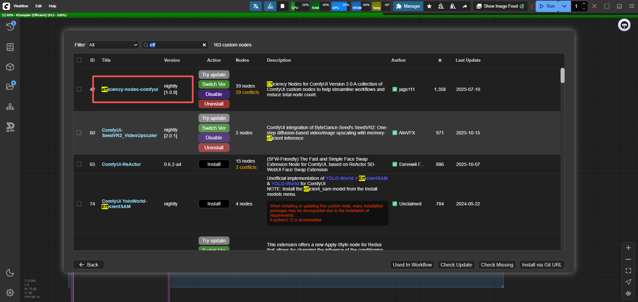Click the ComfyUI logo icon
This screenshot has width=638, height=302.
click(x=6, y=6)
